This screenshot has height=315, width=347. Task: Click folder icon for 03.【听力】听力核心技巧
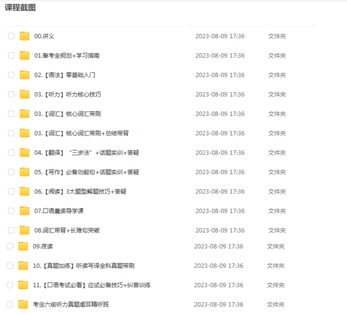(x=25, y=94)
